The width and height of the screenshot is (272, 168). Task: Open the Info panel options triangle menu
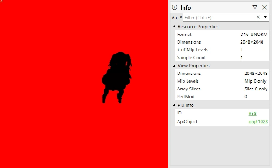pyautogui.click(x=255, y=7)
